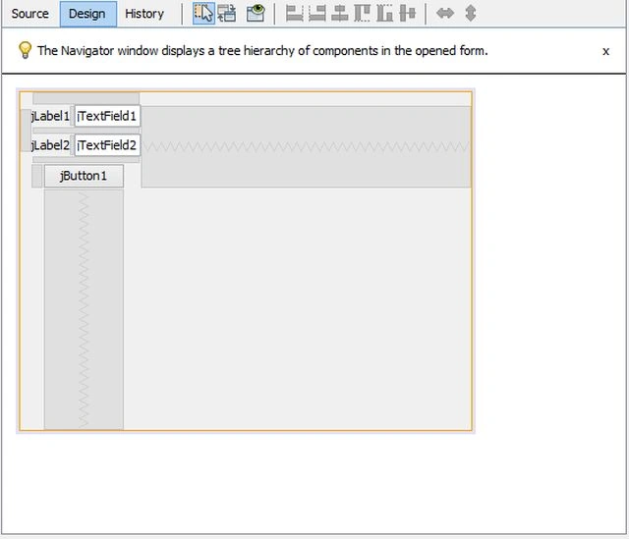Click the jTextField2 input field
Viewport: 629px width, 539px height.
coord(107,145)
